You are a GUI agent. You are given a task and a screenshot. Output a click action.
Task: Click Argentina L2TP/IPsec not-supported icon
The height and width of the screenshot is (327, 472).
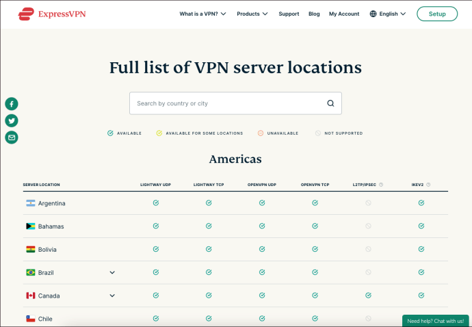[x=368, y=203]
